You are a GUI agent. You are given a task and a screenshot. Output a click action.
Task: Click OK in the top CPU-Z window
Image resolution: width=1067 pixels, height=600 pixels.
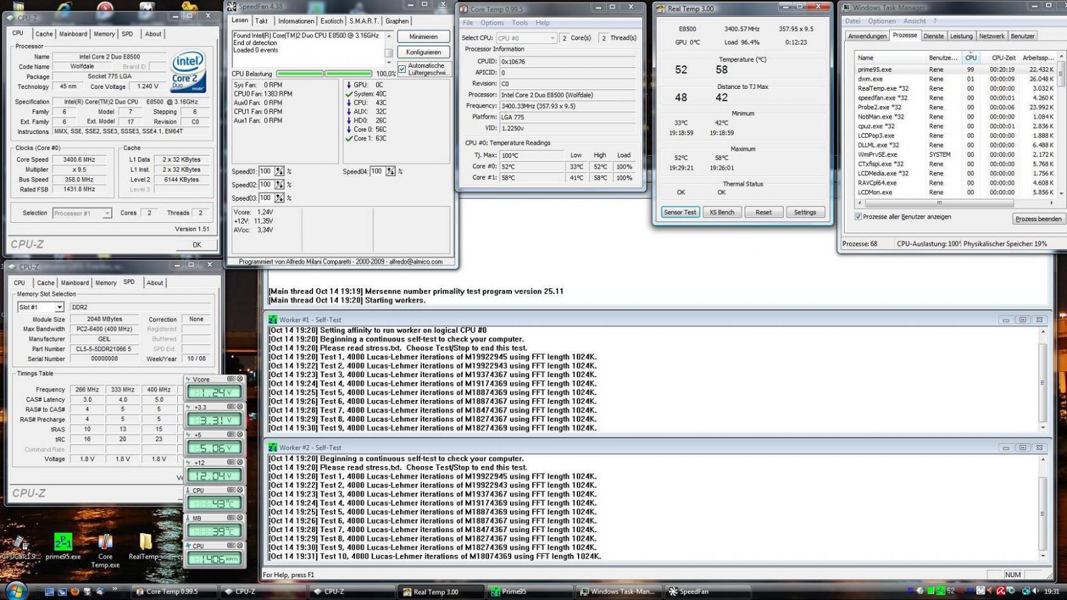pyautogui.click(x=197, y=244)
